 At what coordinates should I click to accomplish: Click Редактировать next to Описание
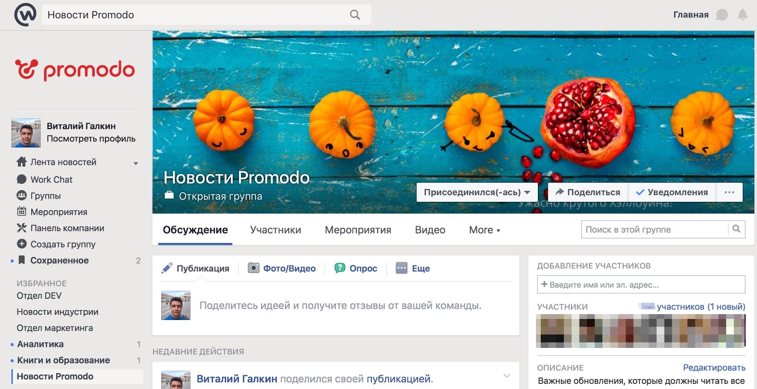[714, 367]
